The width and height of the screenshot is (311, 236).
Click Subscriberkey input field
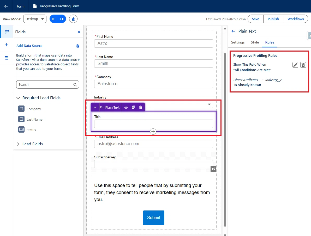153,164
